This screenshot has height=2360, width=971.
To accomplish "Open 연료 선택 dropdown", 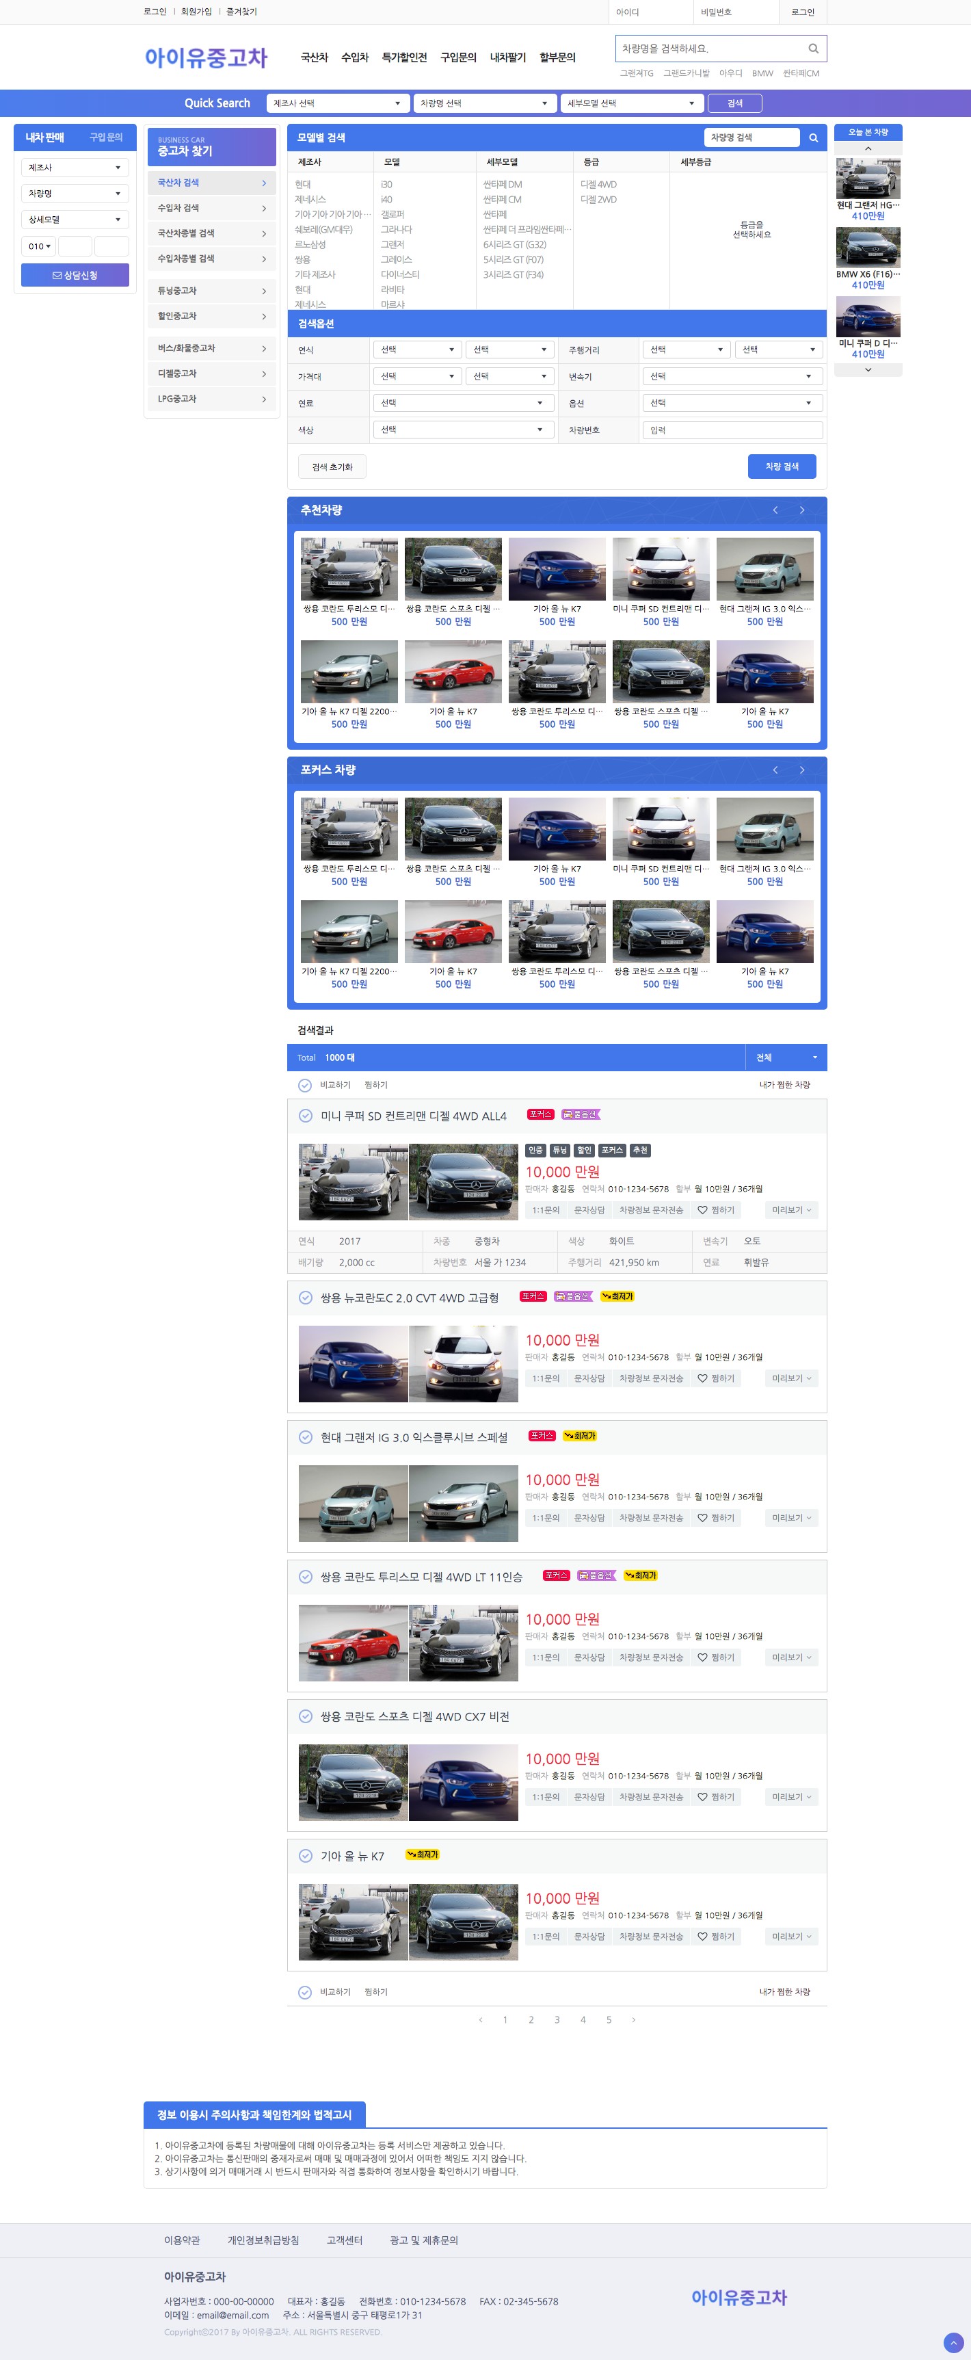I will tap(464, 403).
